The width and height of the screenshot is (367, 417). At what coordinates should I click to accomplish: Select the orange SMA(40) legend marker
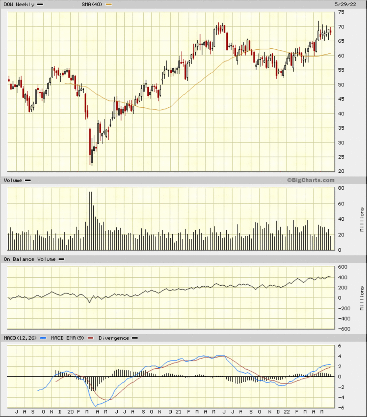(109, 5)
